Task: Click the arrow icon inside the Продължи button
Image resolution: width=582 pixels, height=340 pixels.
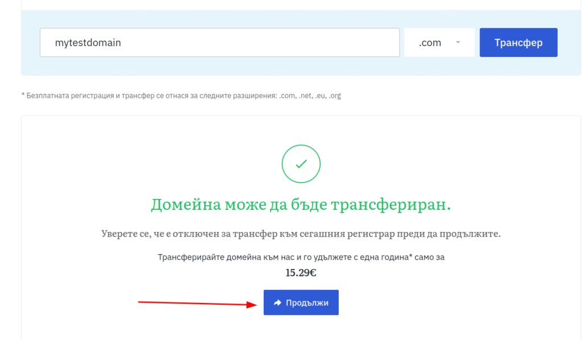Action: click(277, 303)
